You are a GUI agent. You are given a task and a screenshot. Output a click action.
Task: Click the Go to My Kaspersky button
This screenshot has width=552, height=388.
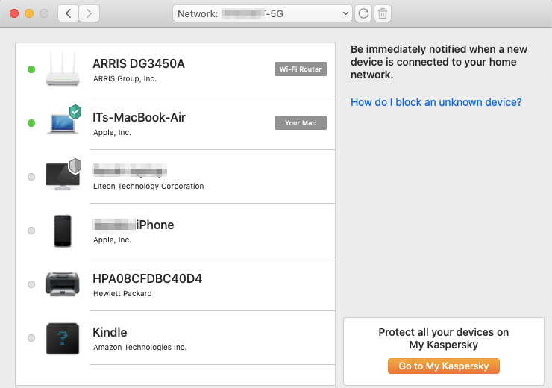pos(444,366)
